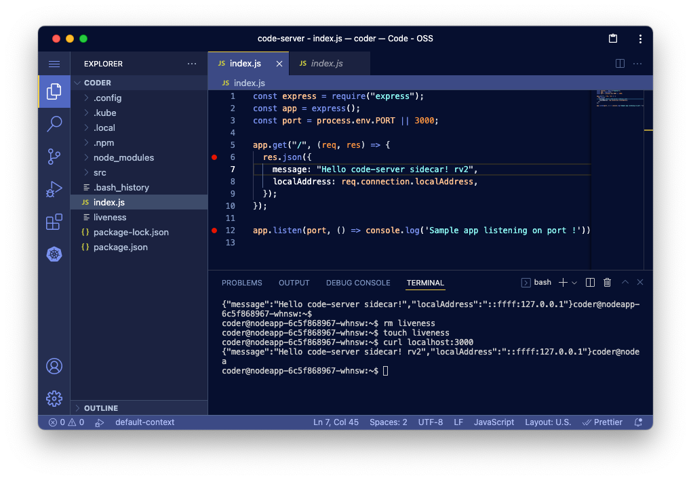Viewport: 691px width, 480px height.
Task: Open the Source Control view
Action: point(54,157)
